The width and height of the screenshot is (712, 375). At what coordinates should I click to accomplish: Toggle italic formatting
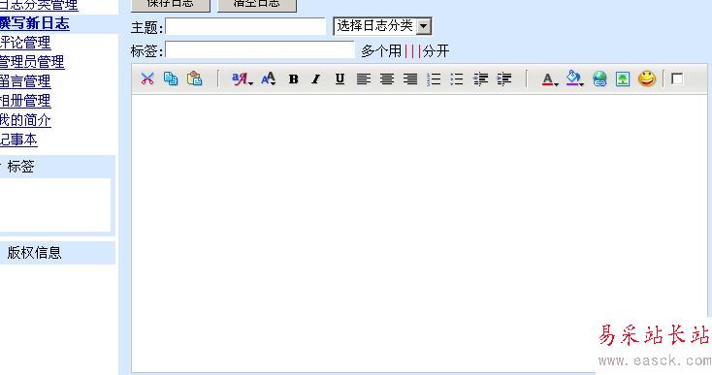click(x=316, y=78)
